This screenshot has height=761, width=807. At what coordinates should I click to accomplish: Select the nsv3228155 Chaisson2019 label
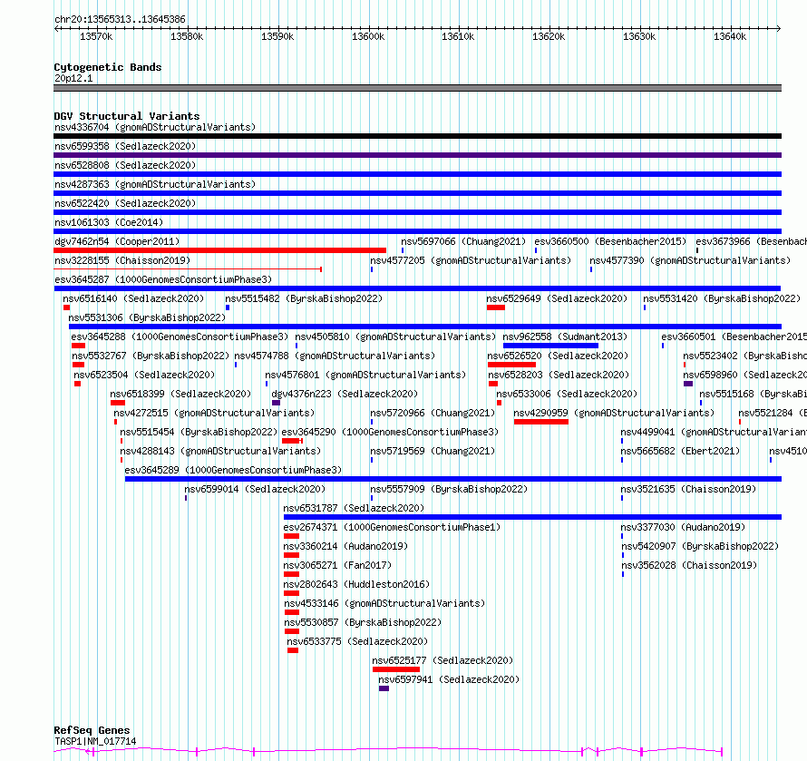click(x=122, y=260)
